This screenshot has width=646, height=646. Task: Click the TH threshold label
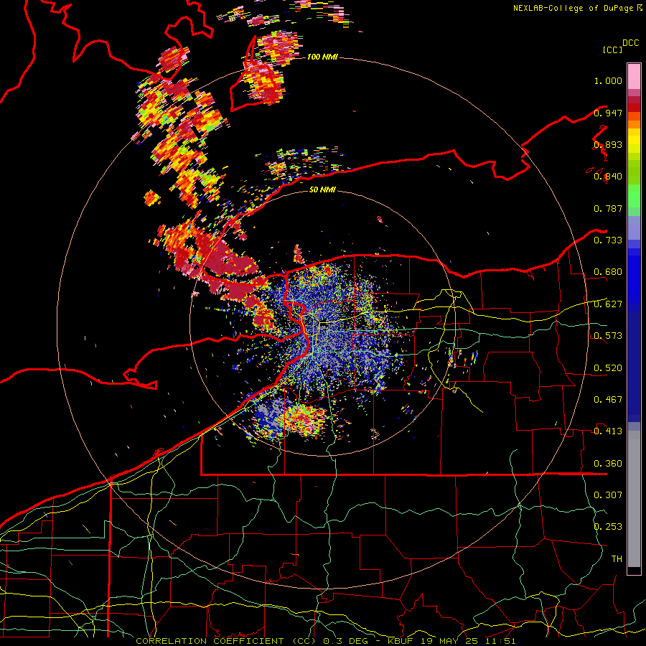617,558
